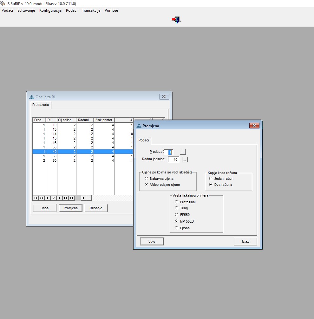Go to next record in grid navigator
The width and height of the screenshot is (314, 319).
[x=60, y=198]
